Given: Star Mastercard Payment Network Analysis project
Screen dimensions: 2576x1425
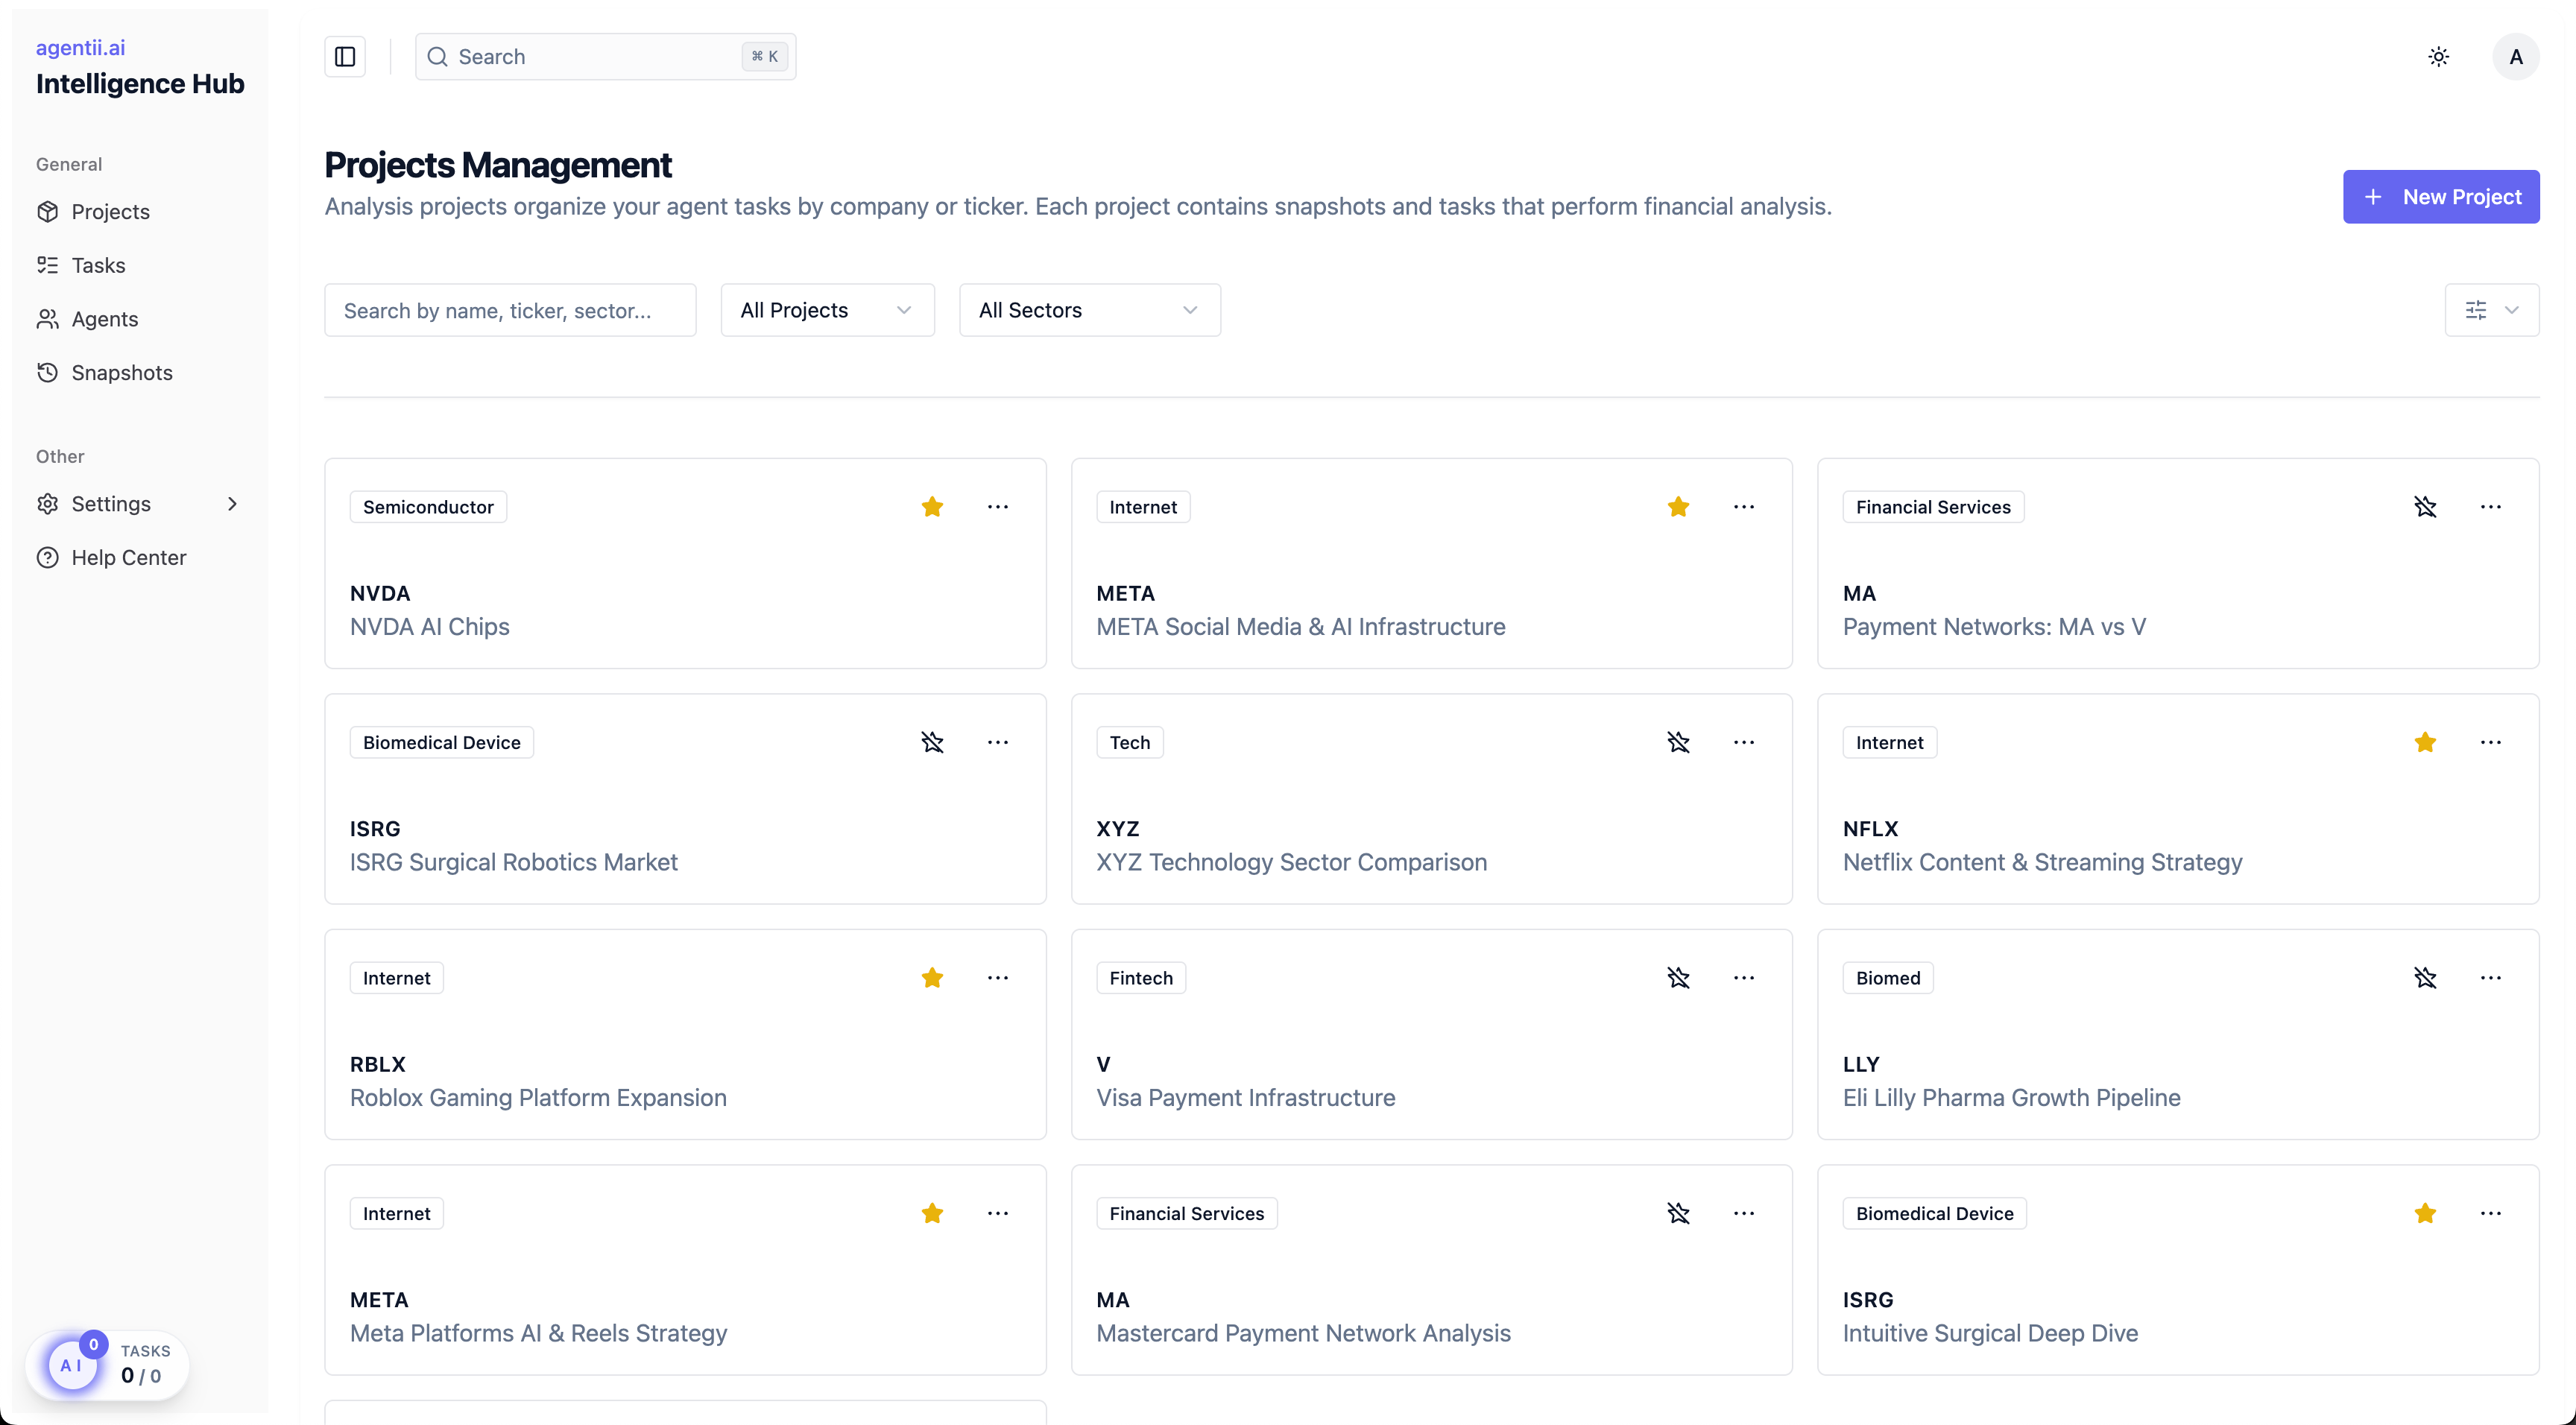Looking at the screenshot, I should [x=1678, y=1213].
